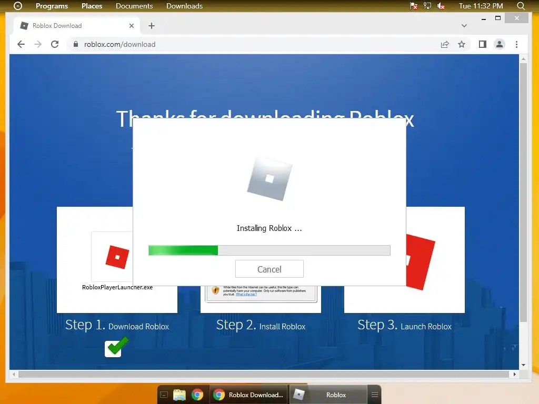The height and width of the screenshot is (404, 539).
Task: Maximize the browser window
Action: pos(498,18)
